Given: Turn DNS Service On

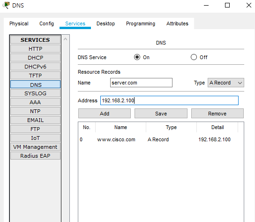Looking at the screenshot, I should pos(137,57).
